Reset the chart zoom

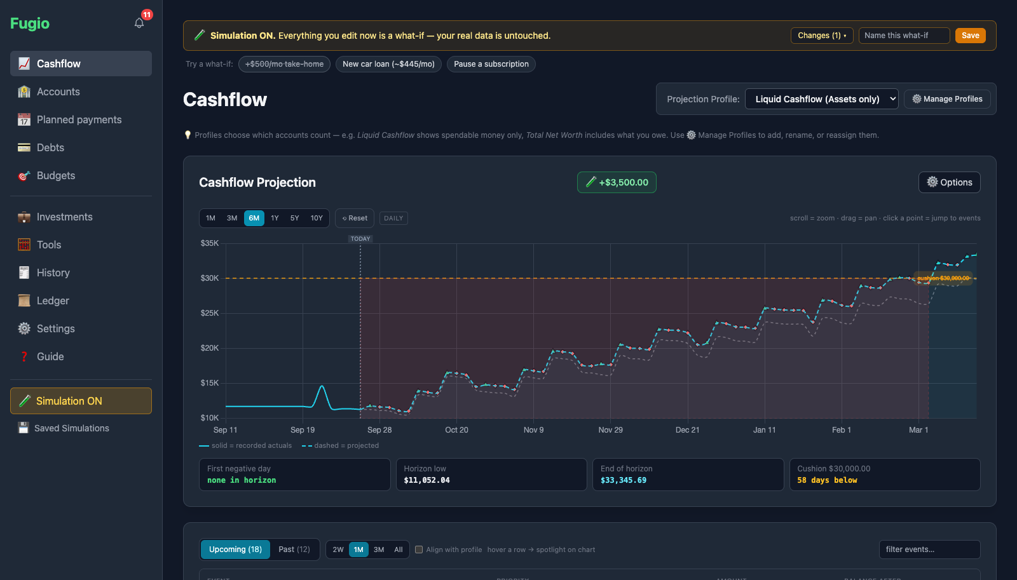355,219
